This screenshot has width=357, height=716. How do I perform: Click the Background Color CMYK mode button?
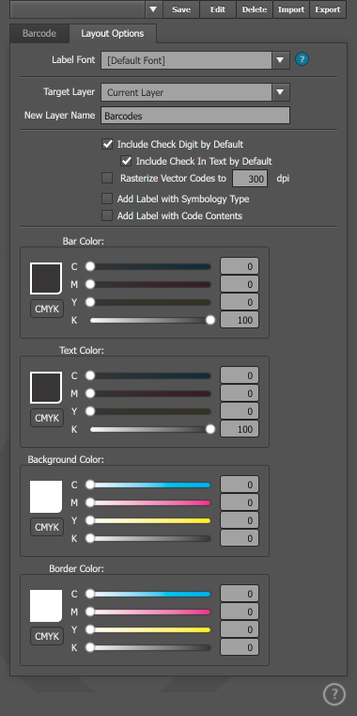(47, 527)
